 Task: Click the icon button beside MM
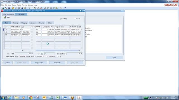[x=5, y=17]
